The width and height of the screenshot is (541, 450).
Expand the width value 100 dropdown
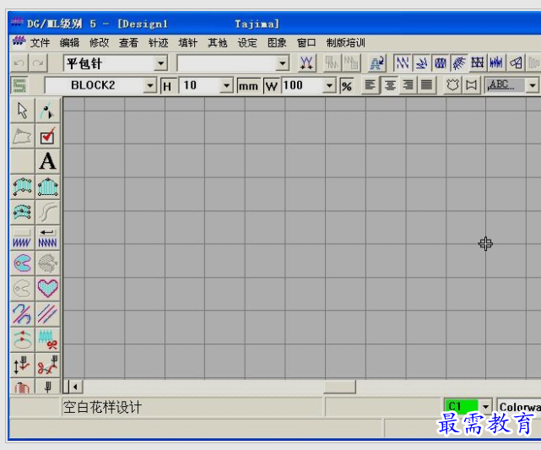[x=329, y=85]
